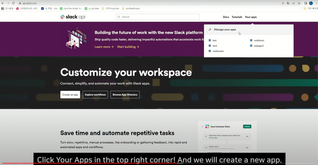The image size is (318, 165).
Task: Open the Jira bookmark
Action: pyautogui.click(x=49, y=9)
